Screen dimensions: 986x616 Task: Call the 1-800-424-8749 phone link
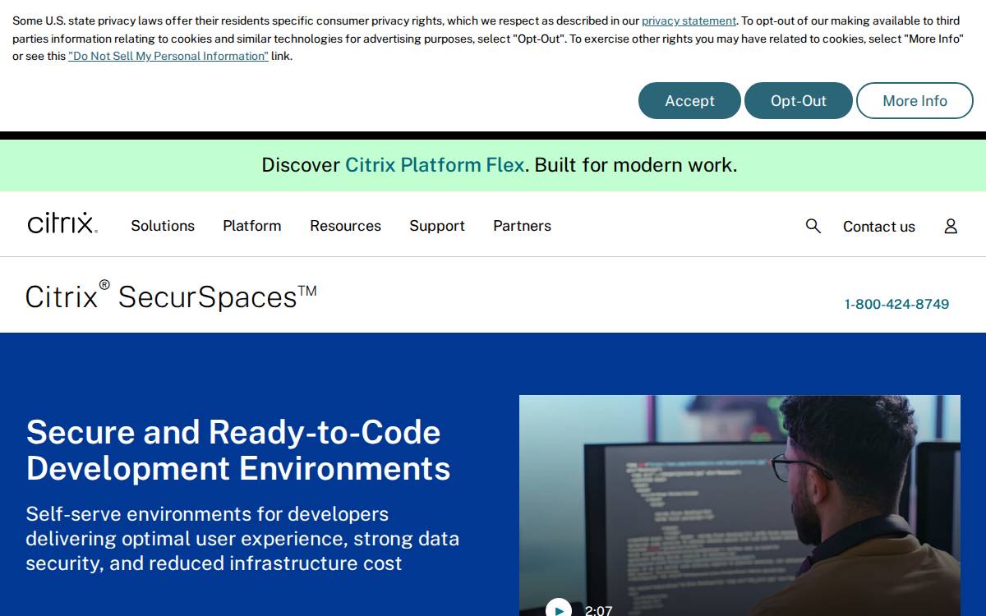pyautogui.click(x=896, y=304)
